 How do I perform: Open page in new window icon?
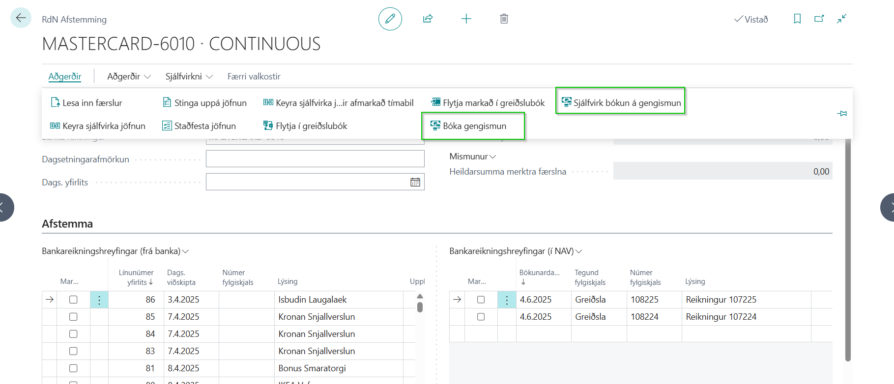(x=819, y=19)
